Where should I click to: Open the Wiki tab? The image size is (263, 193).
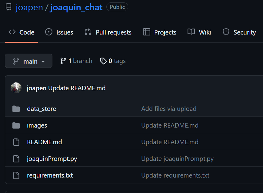pos(199,32)
